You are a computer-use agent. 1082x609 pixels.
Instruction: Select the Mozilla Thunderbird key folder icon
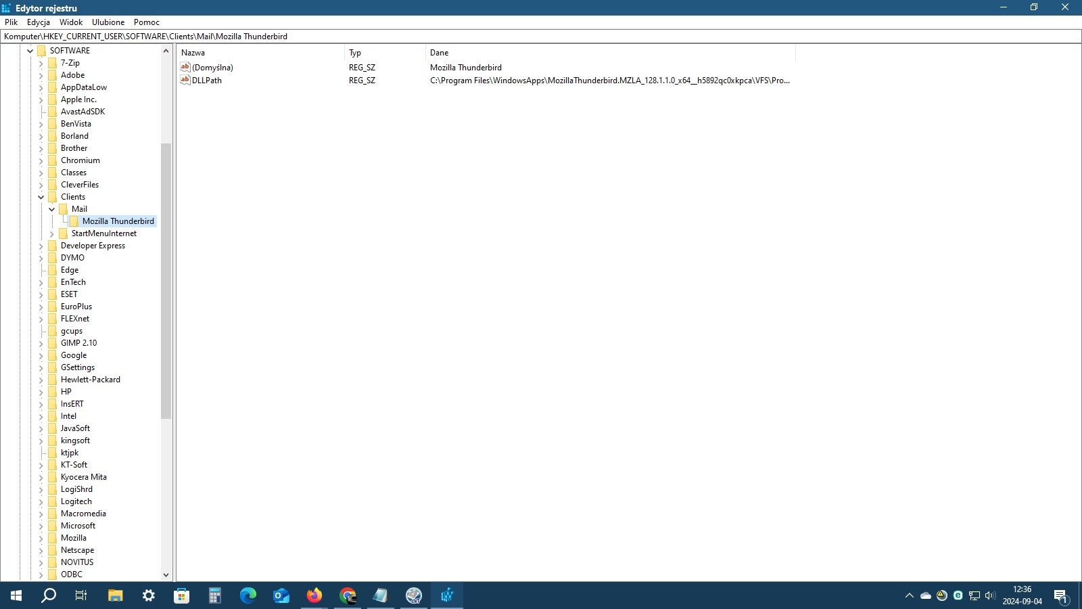[74, 221]
